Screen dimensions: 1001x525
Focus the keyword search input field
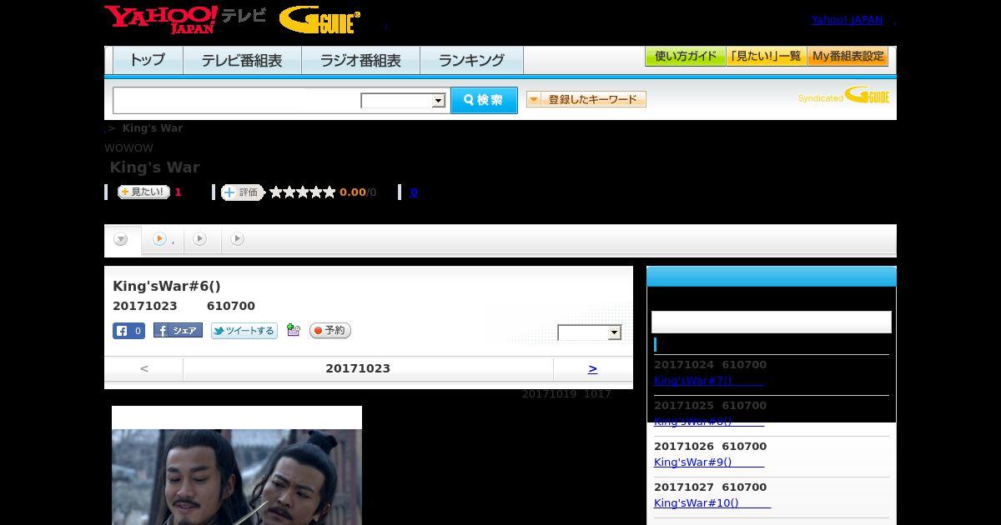coord(237,100)
